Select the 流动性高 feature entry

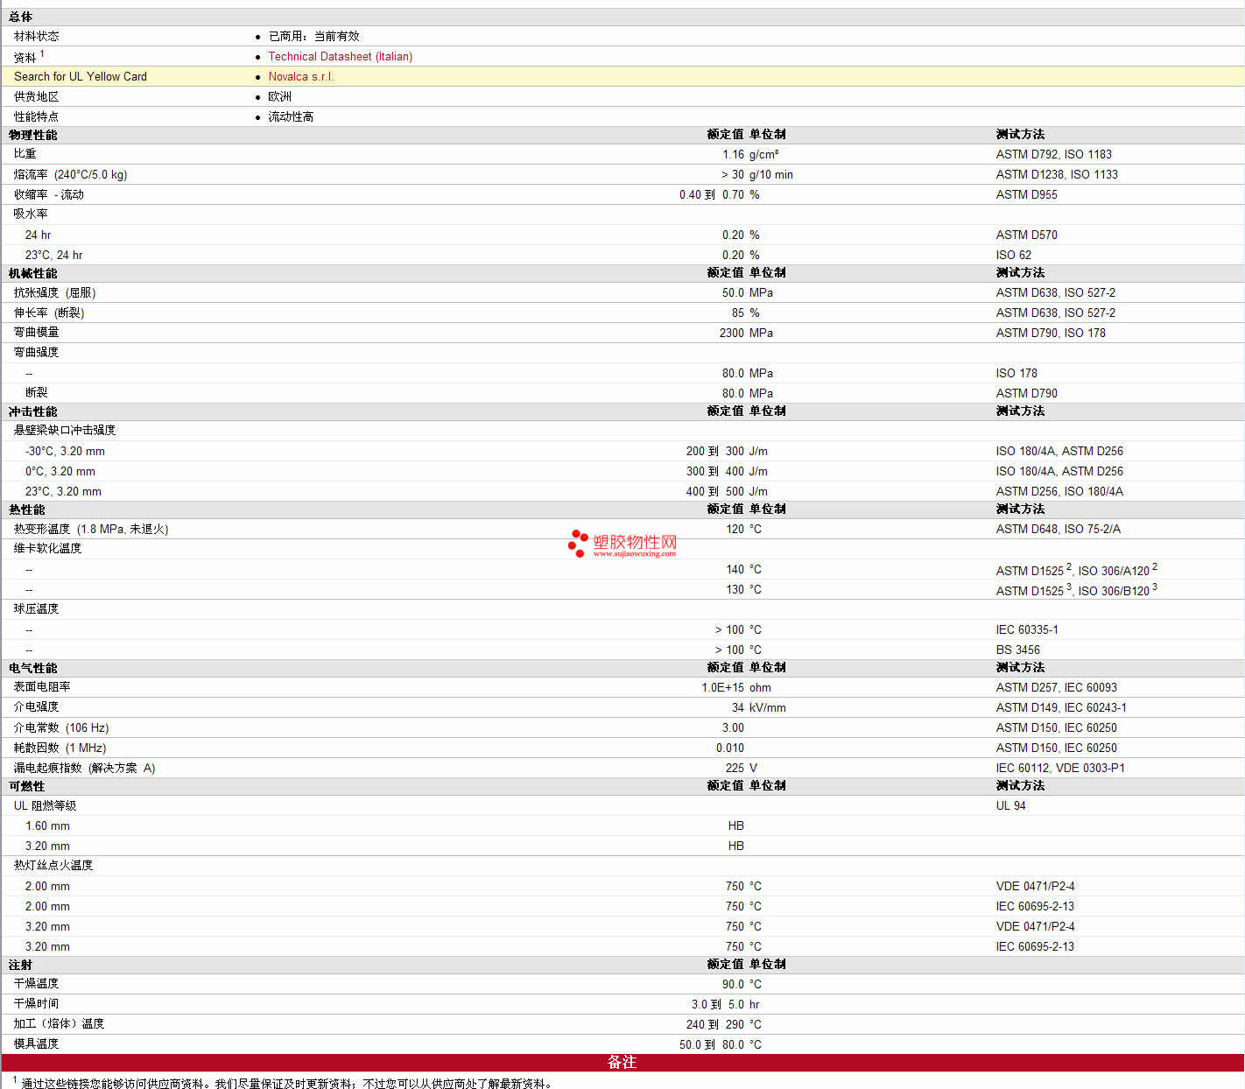click(x=291, y=117)
